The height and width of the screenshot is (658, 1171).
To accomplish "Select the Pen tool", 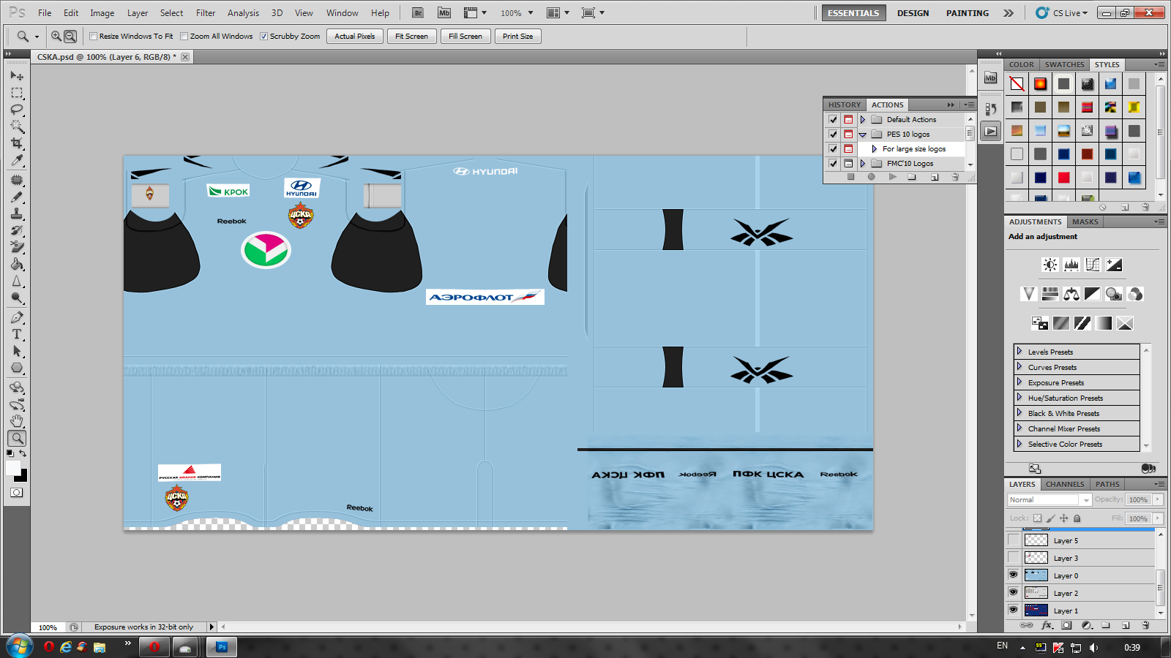I will [x=17, y=317].
